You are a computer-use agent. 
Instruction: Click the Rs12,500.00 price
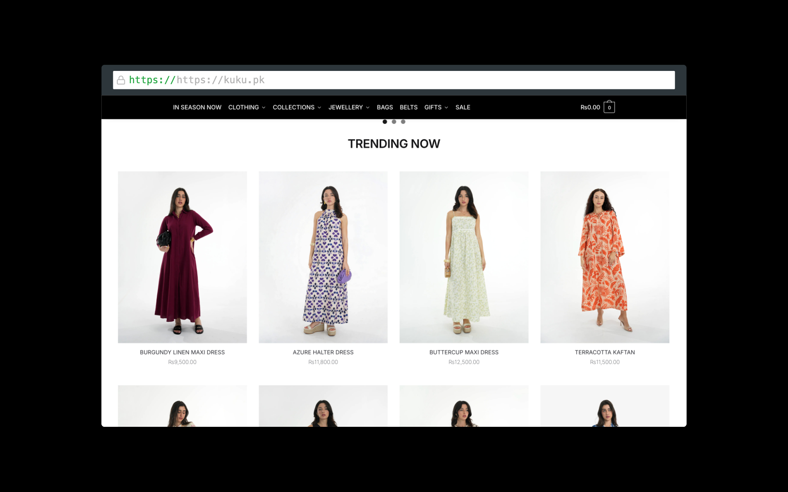(x=464, y=362)
